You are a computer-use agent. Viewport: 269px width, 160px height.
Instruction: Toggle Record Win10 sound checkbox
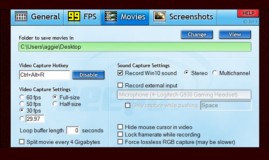pyautogui.click(x=120, y=73)
